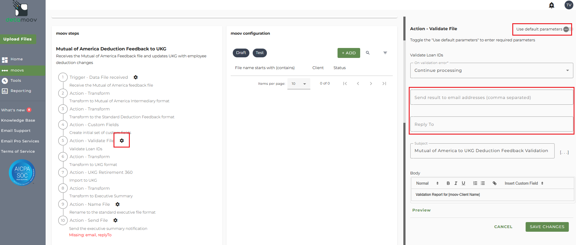This screenshot has width=576, height=245.
Task: Open Knowledge Base link
Action: [18, 120]
